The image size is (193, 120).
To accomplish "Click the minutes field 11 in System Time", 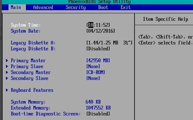I will coord(98,25).
